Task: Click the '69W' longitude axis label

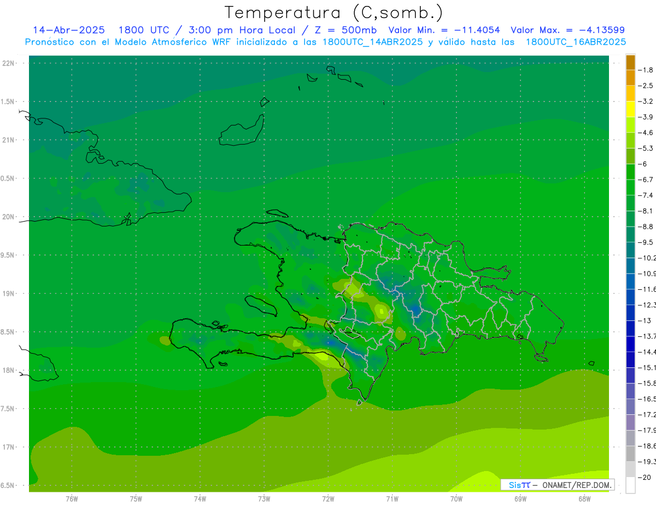Action: pyautogui.click(x=520, y=499)
